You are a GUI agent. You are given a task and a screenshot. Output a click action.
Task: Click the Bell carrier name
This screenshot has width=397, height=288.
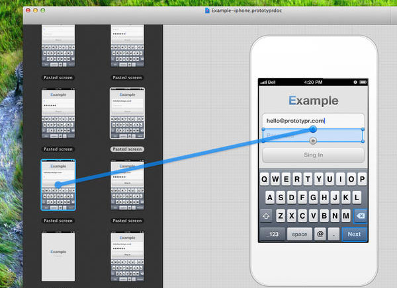271,82
